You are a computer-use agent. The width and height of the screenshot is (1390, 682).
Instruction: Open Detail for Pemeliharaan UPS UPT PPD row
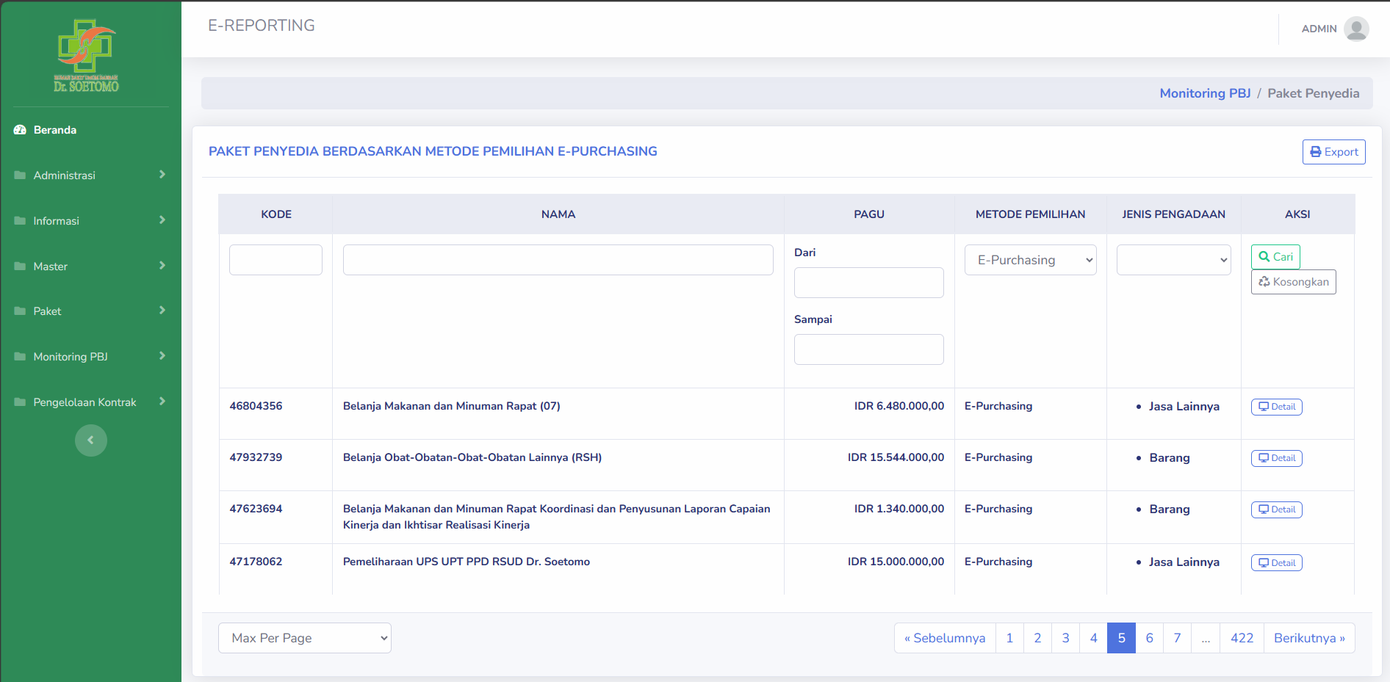[x=1276, y=563]
